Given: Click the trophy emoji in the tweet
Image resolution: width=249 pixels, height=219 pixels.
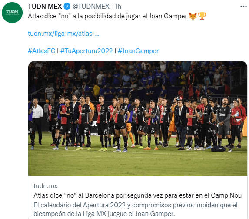Looking at the screenshot, I should click(x=202, y=16).
